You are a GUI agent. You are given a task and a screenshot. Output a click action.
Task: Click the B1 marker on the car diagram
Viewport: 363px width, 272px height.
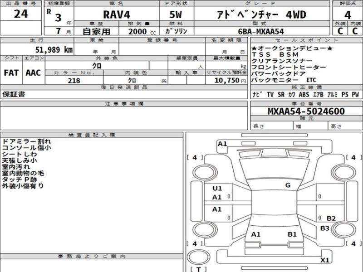point(292,234)
